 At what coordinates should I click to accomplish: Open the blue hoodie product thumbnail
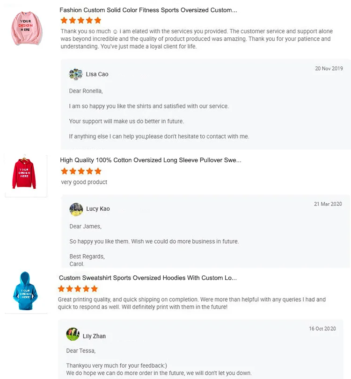26,292
